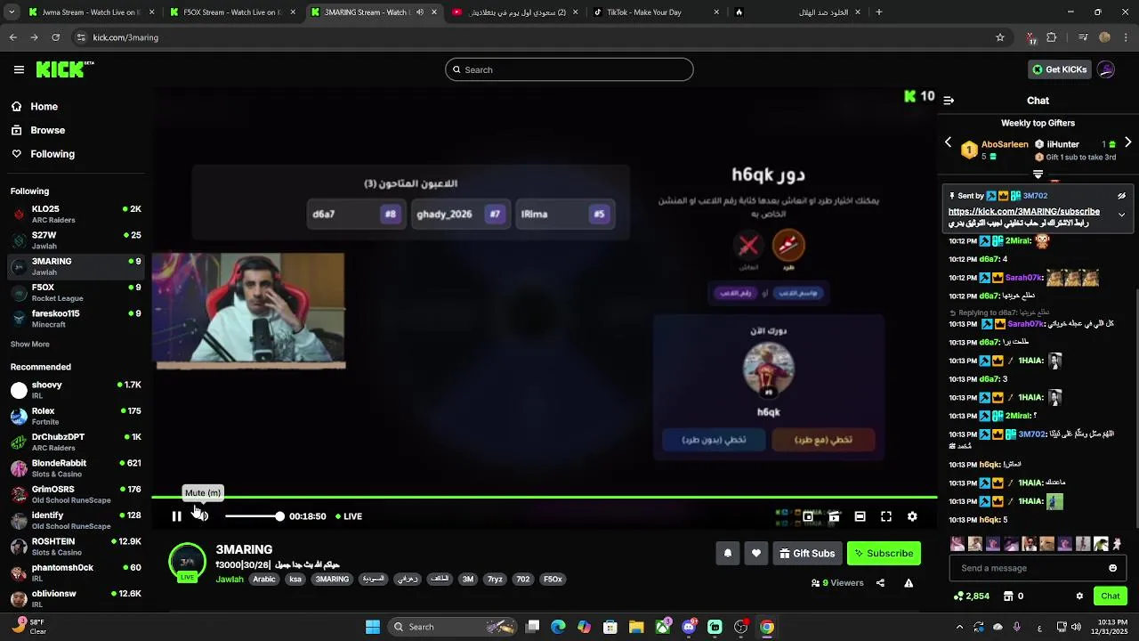Select the ksa tag
The width and height of the screenshot is (1139, 641).
point(295,579)
